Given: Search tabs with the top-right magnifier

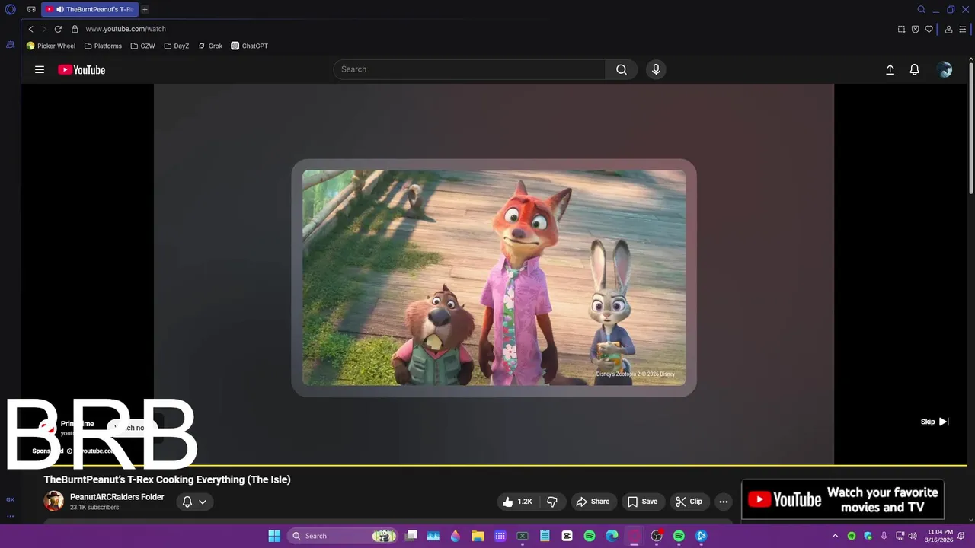Looking at the screenshot, I should click(921, 9).
